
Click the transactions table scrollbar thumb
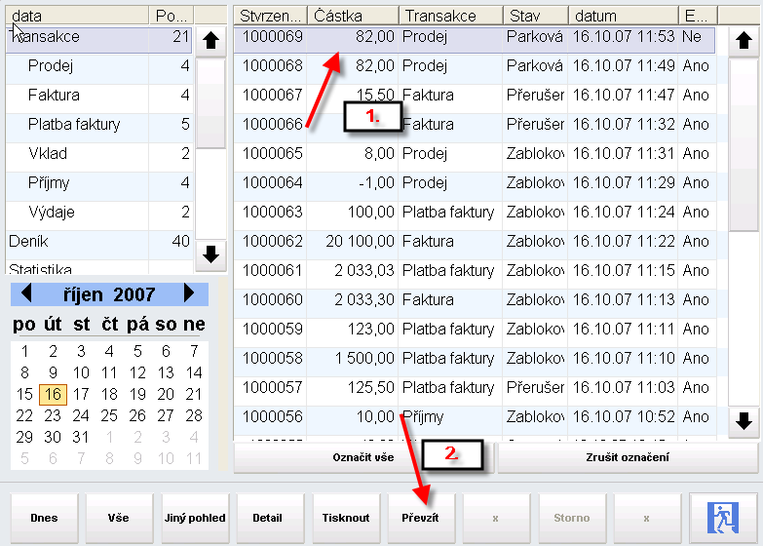click(x=744, y=145)
